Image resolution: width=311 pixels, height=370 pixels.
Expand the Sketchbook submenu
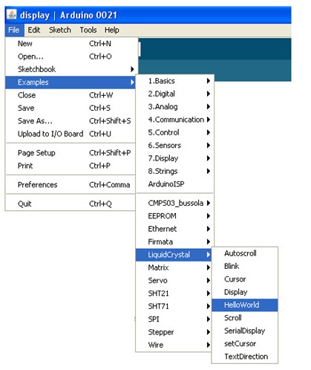click(x=71, y=69)
